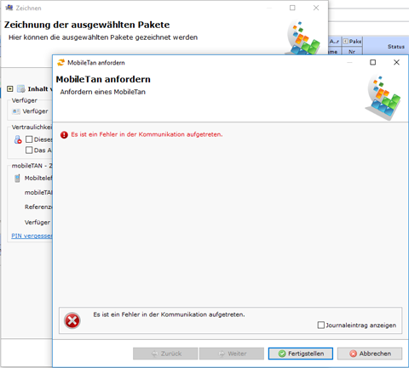This screenshot has height=368, width=409.
Task: Click the Verfüger card icon
Action: pyautogui.click(x=16, y=111)
